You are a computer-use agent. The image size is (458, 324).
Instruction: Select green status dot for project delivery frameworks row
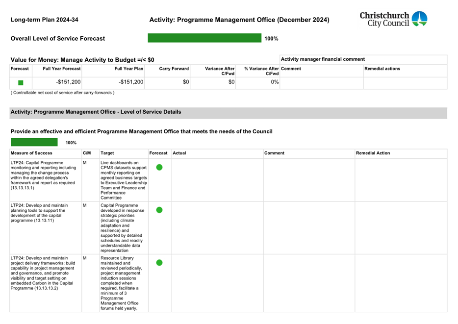159,263
